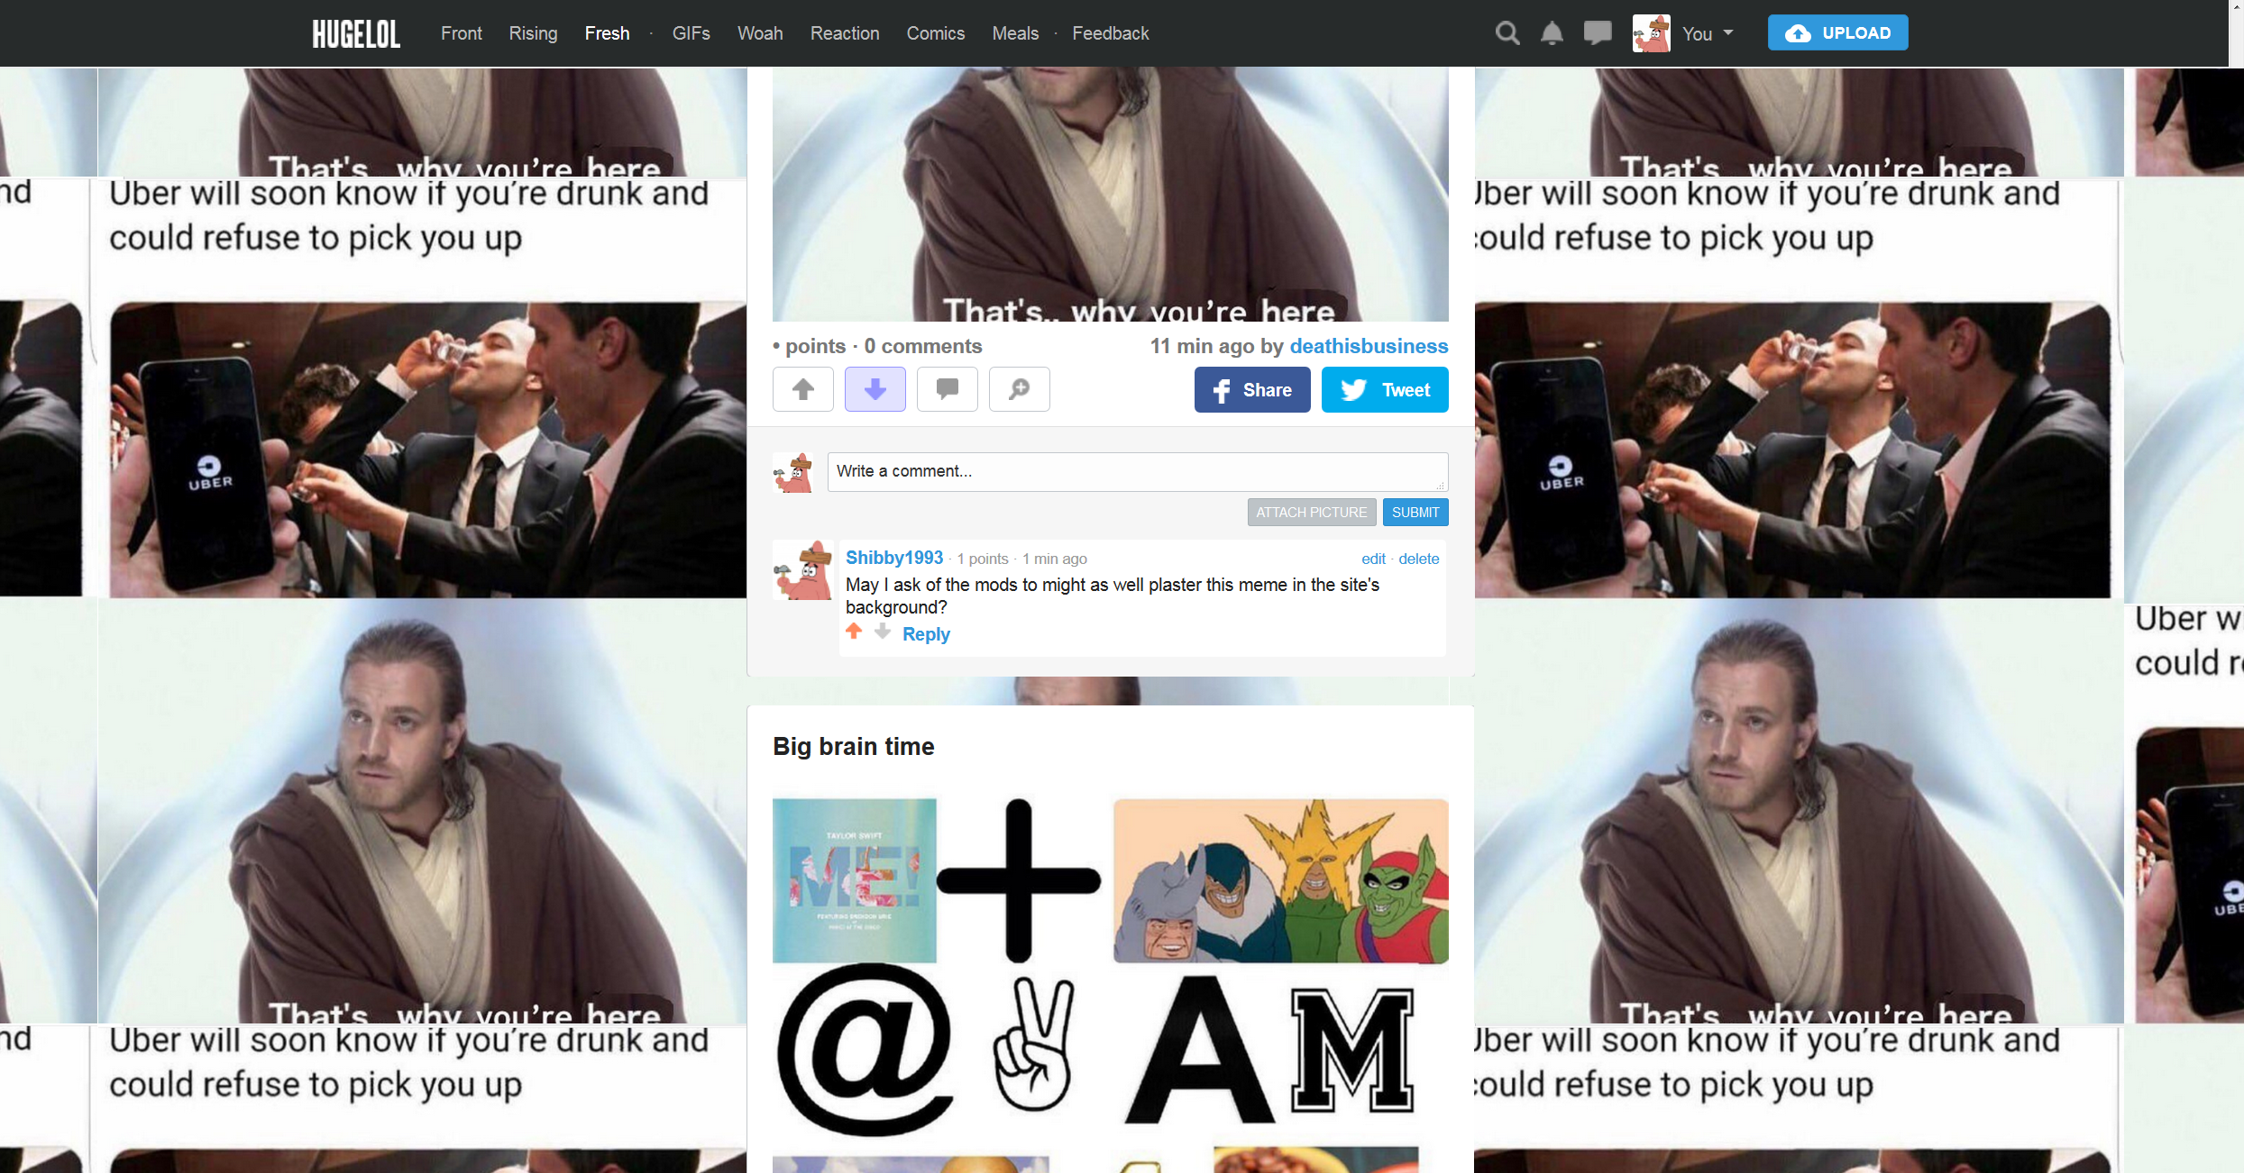
Task: Open the Rising section
Action: tap(533, 33)
